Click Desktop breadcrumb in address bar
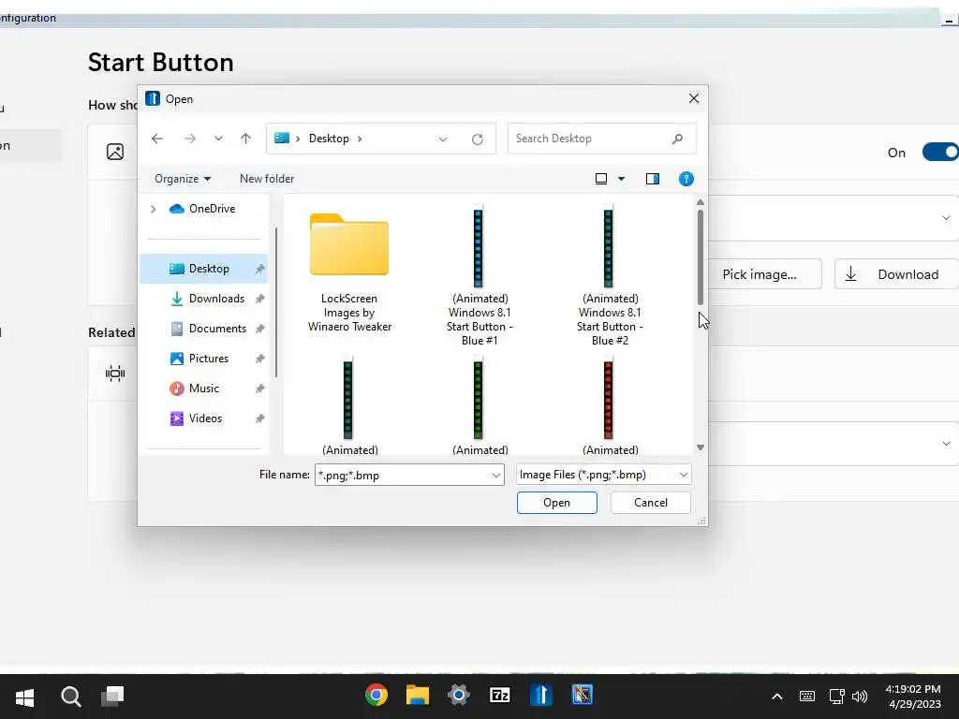The height and width of the screenshot is (719, 959). tap(329, 139)
